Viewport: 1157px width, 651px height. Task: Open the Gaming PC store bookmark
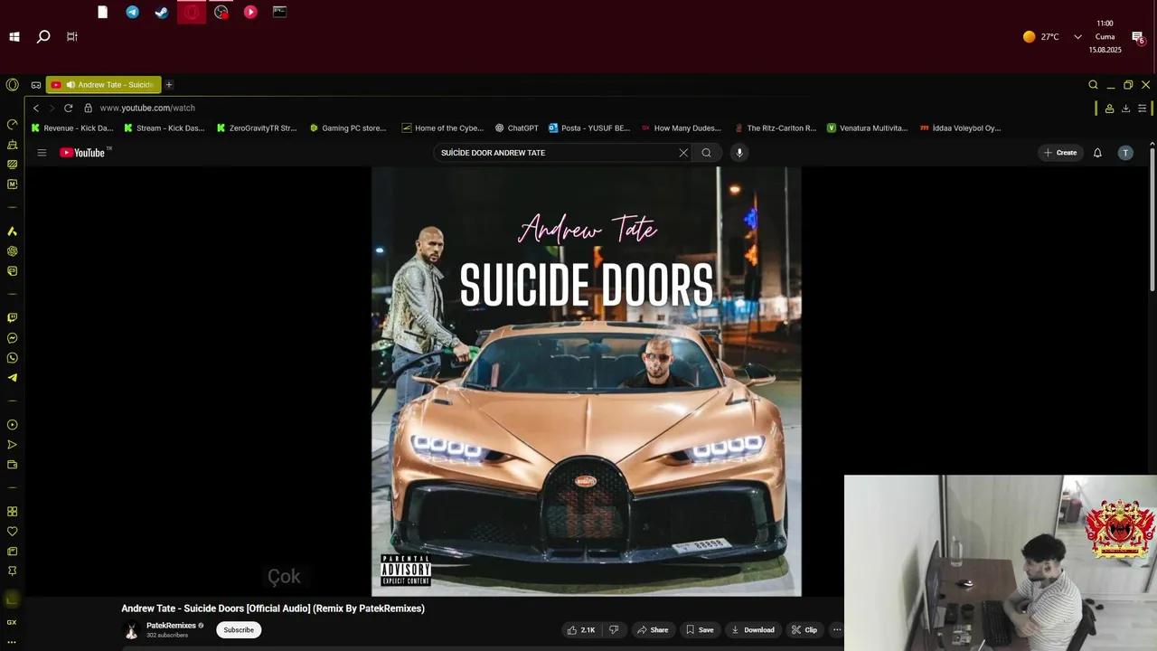(348, 128)
